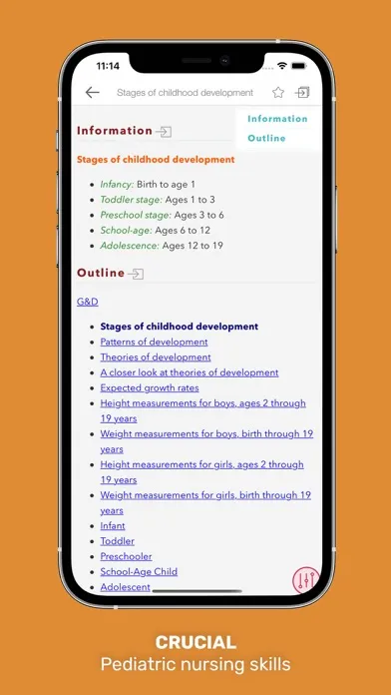
Task: Open the Infant link
Action: pos(113,525)
